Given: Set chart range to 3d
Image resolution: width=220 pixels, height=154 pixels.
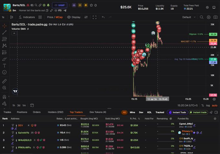Looking at the screenshot, I should 19,105.
